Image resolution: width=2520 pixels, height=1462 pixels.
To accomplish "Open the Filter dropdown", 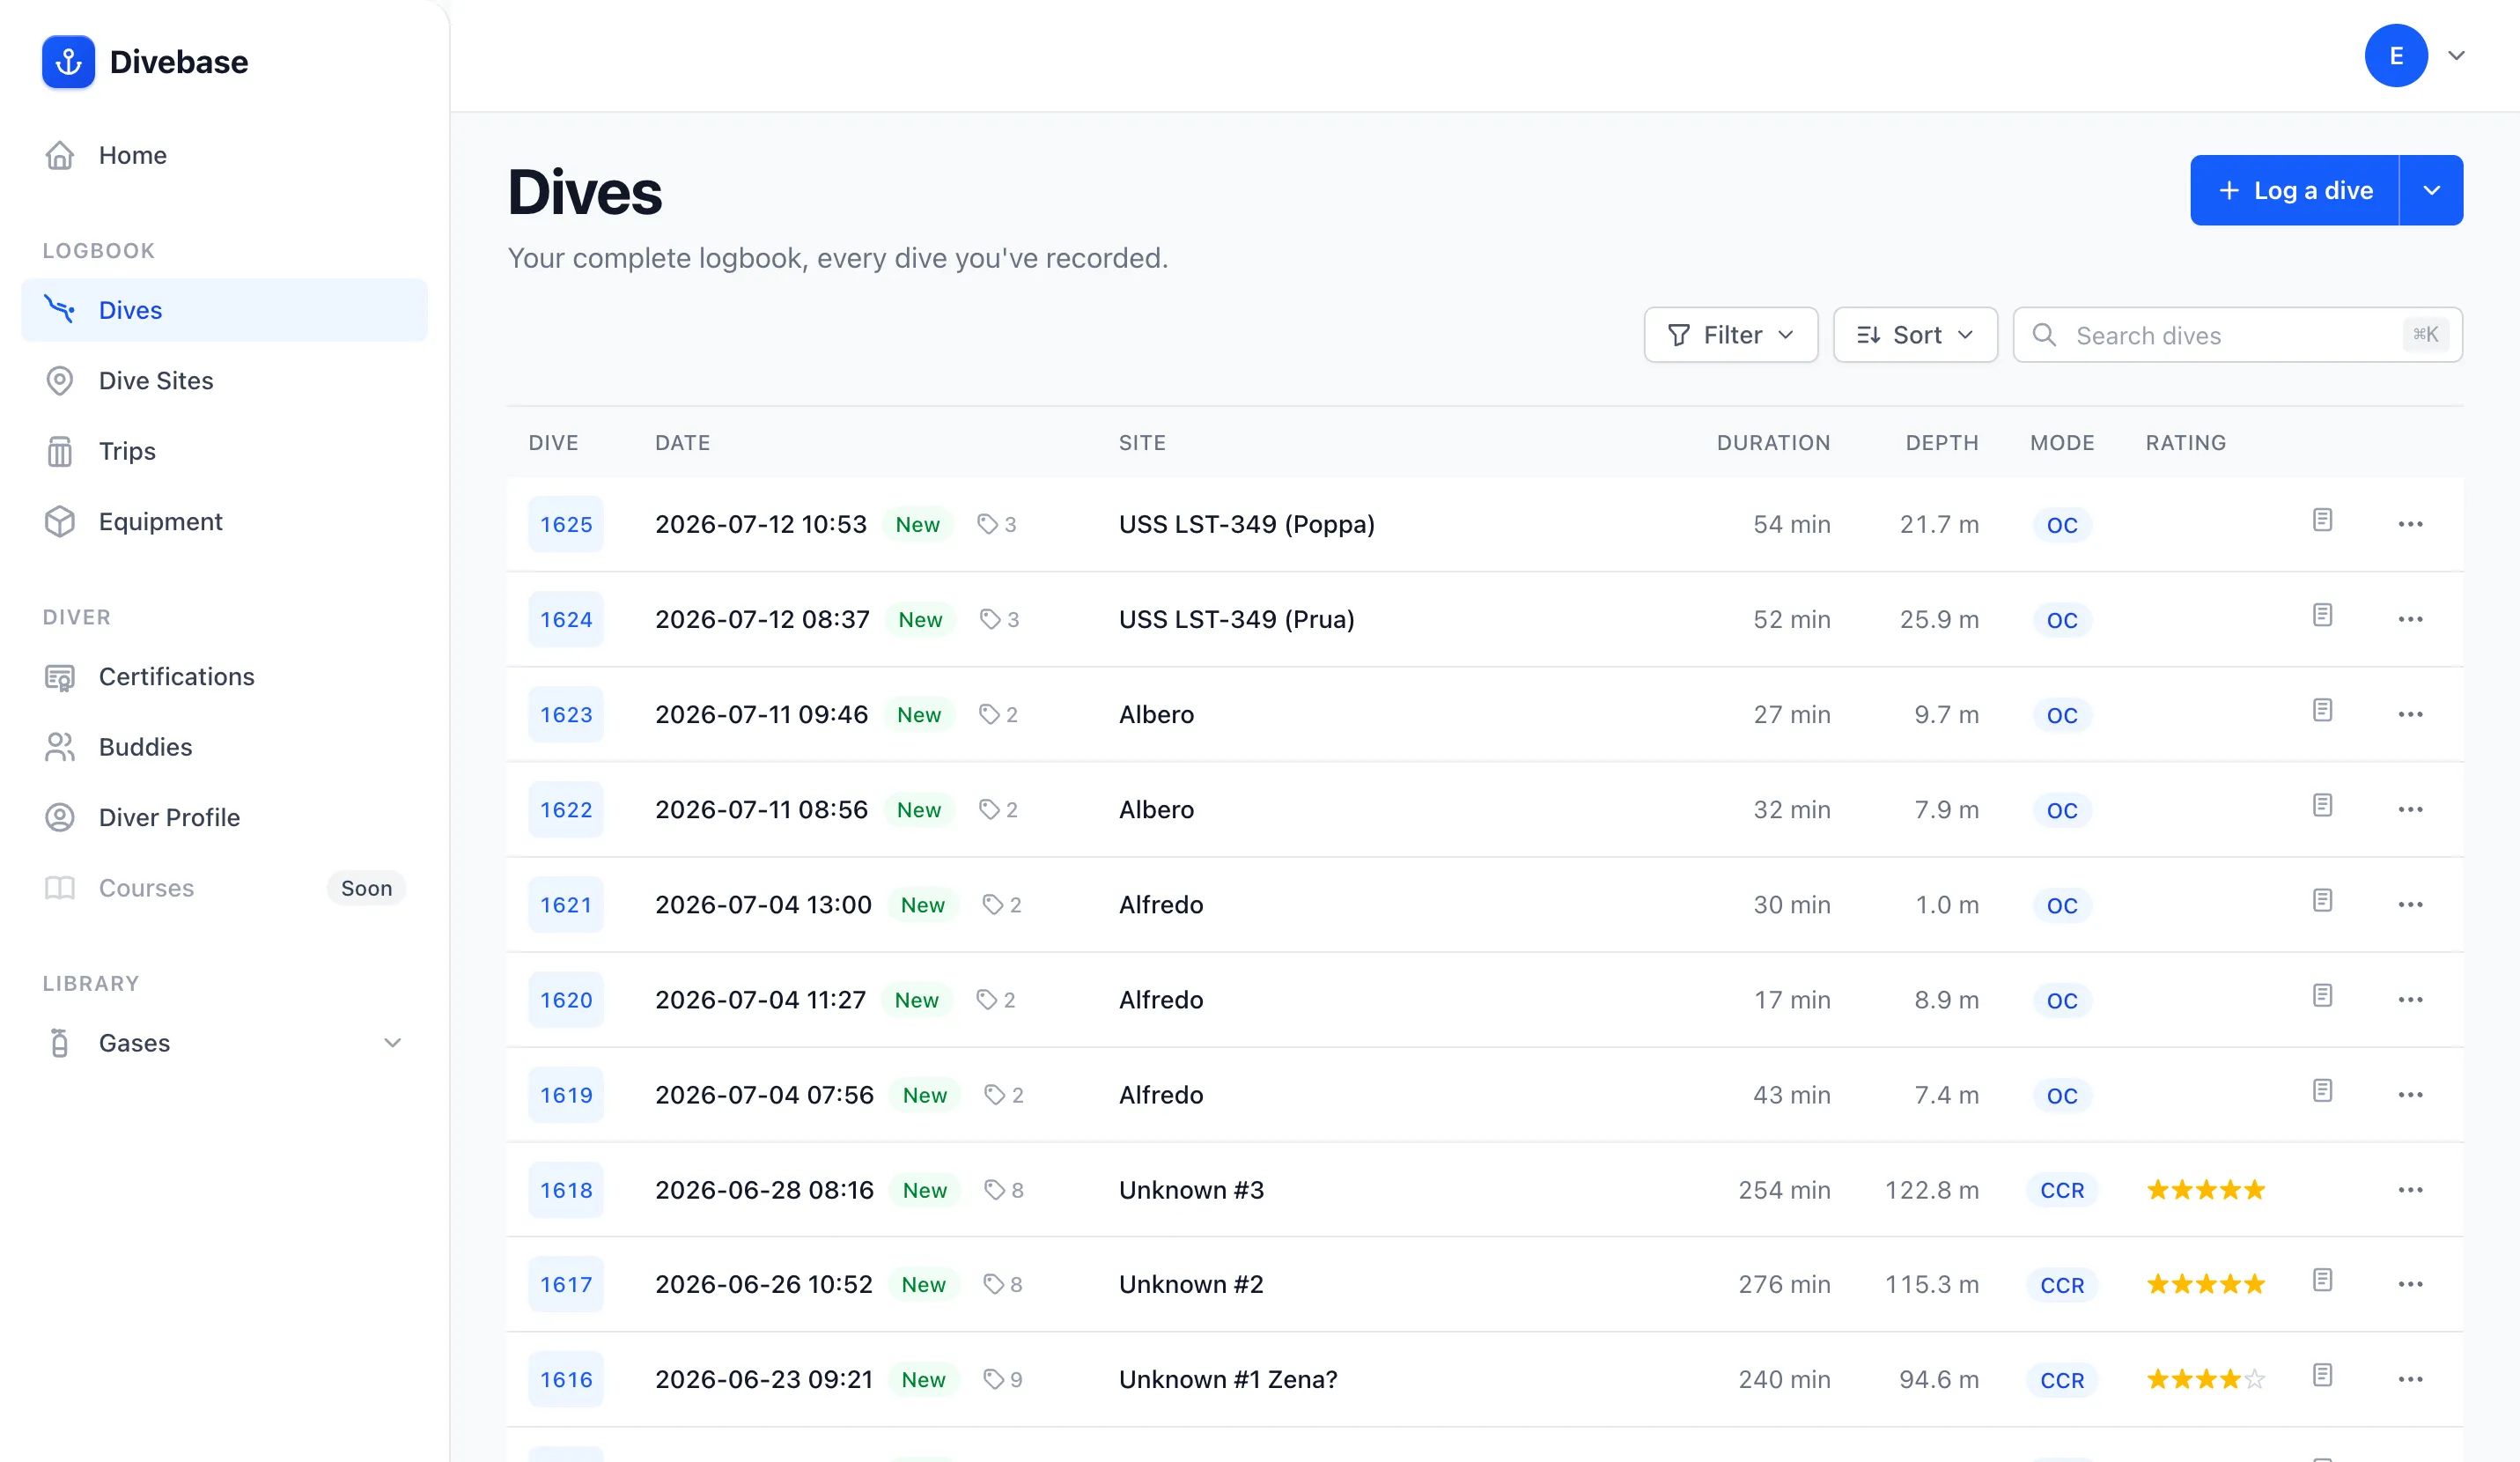I will [x=1730, y=335].
